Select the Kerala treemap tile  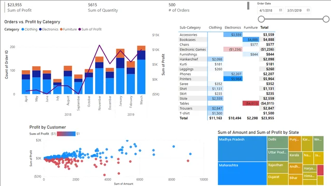(295, 157)
